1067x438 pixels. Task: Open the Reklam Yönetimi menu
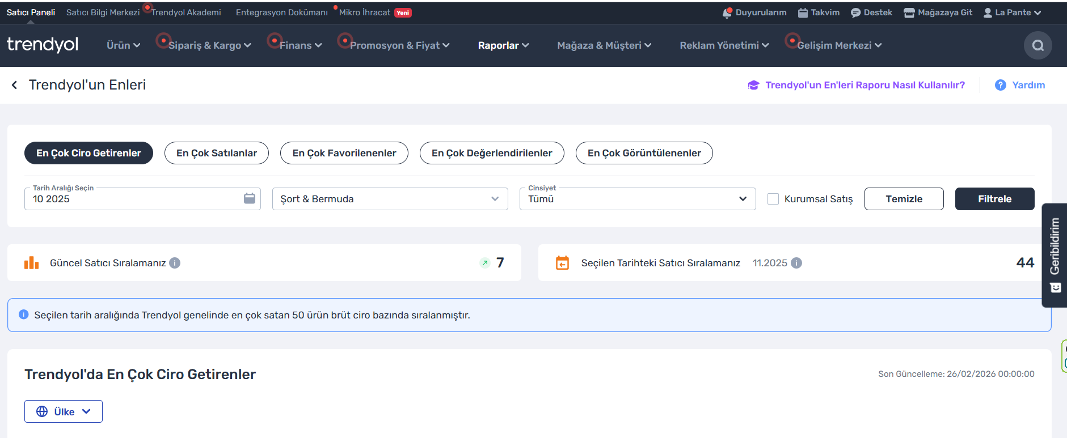coord(724,45)
